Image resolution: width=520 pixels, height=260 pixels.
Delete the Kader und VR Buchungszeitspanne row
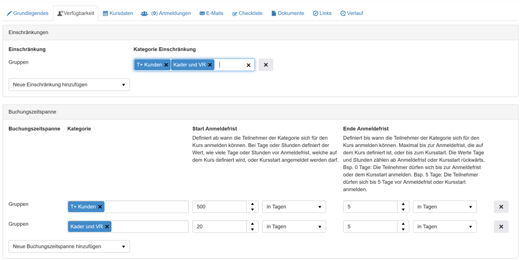click(x=501, y=226)
